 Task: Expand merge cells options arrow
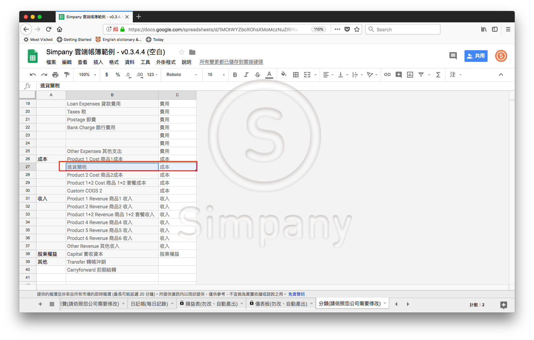click(x=316, y=75)
